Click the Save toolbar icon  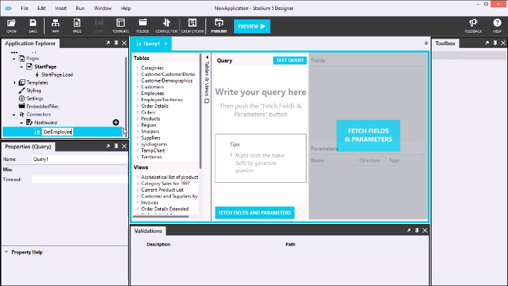(x=33, y=26)
